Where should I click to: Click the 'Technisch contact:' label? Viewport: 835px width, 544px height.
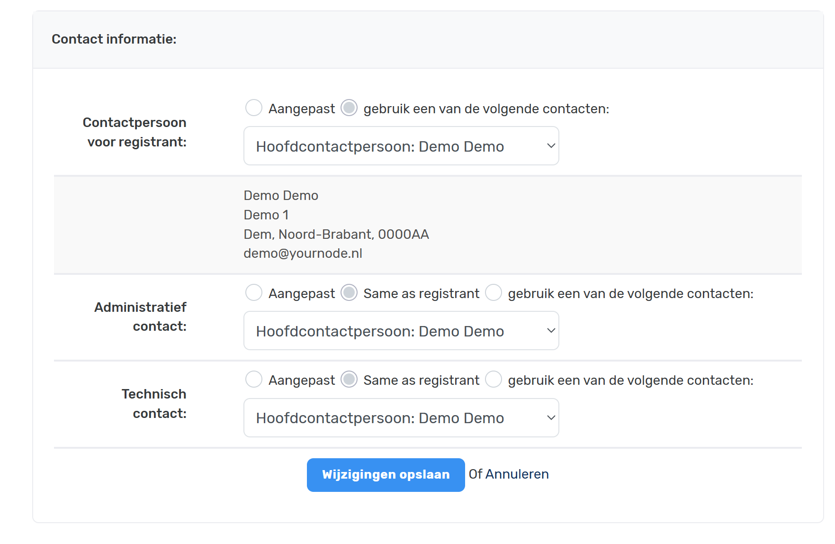tap(154, 404)
